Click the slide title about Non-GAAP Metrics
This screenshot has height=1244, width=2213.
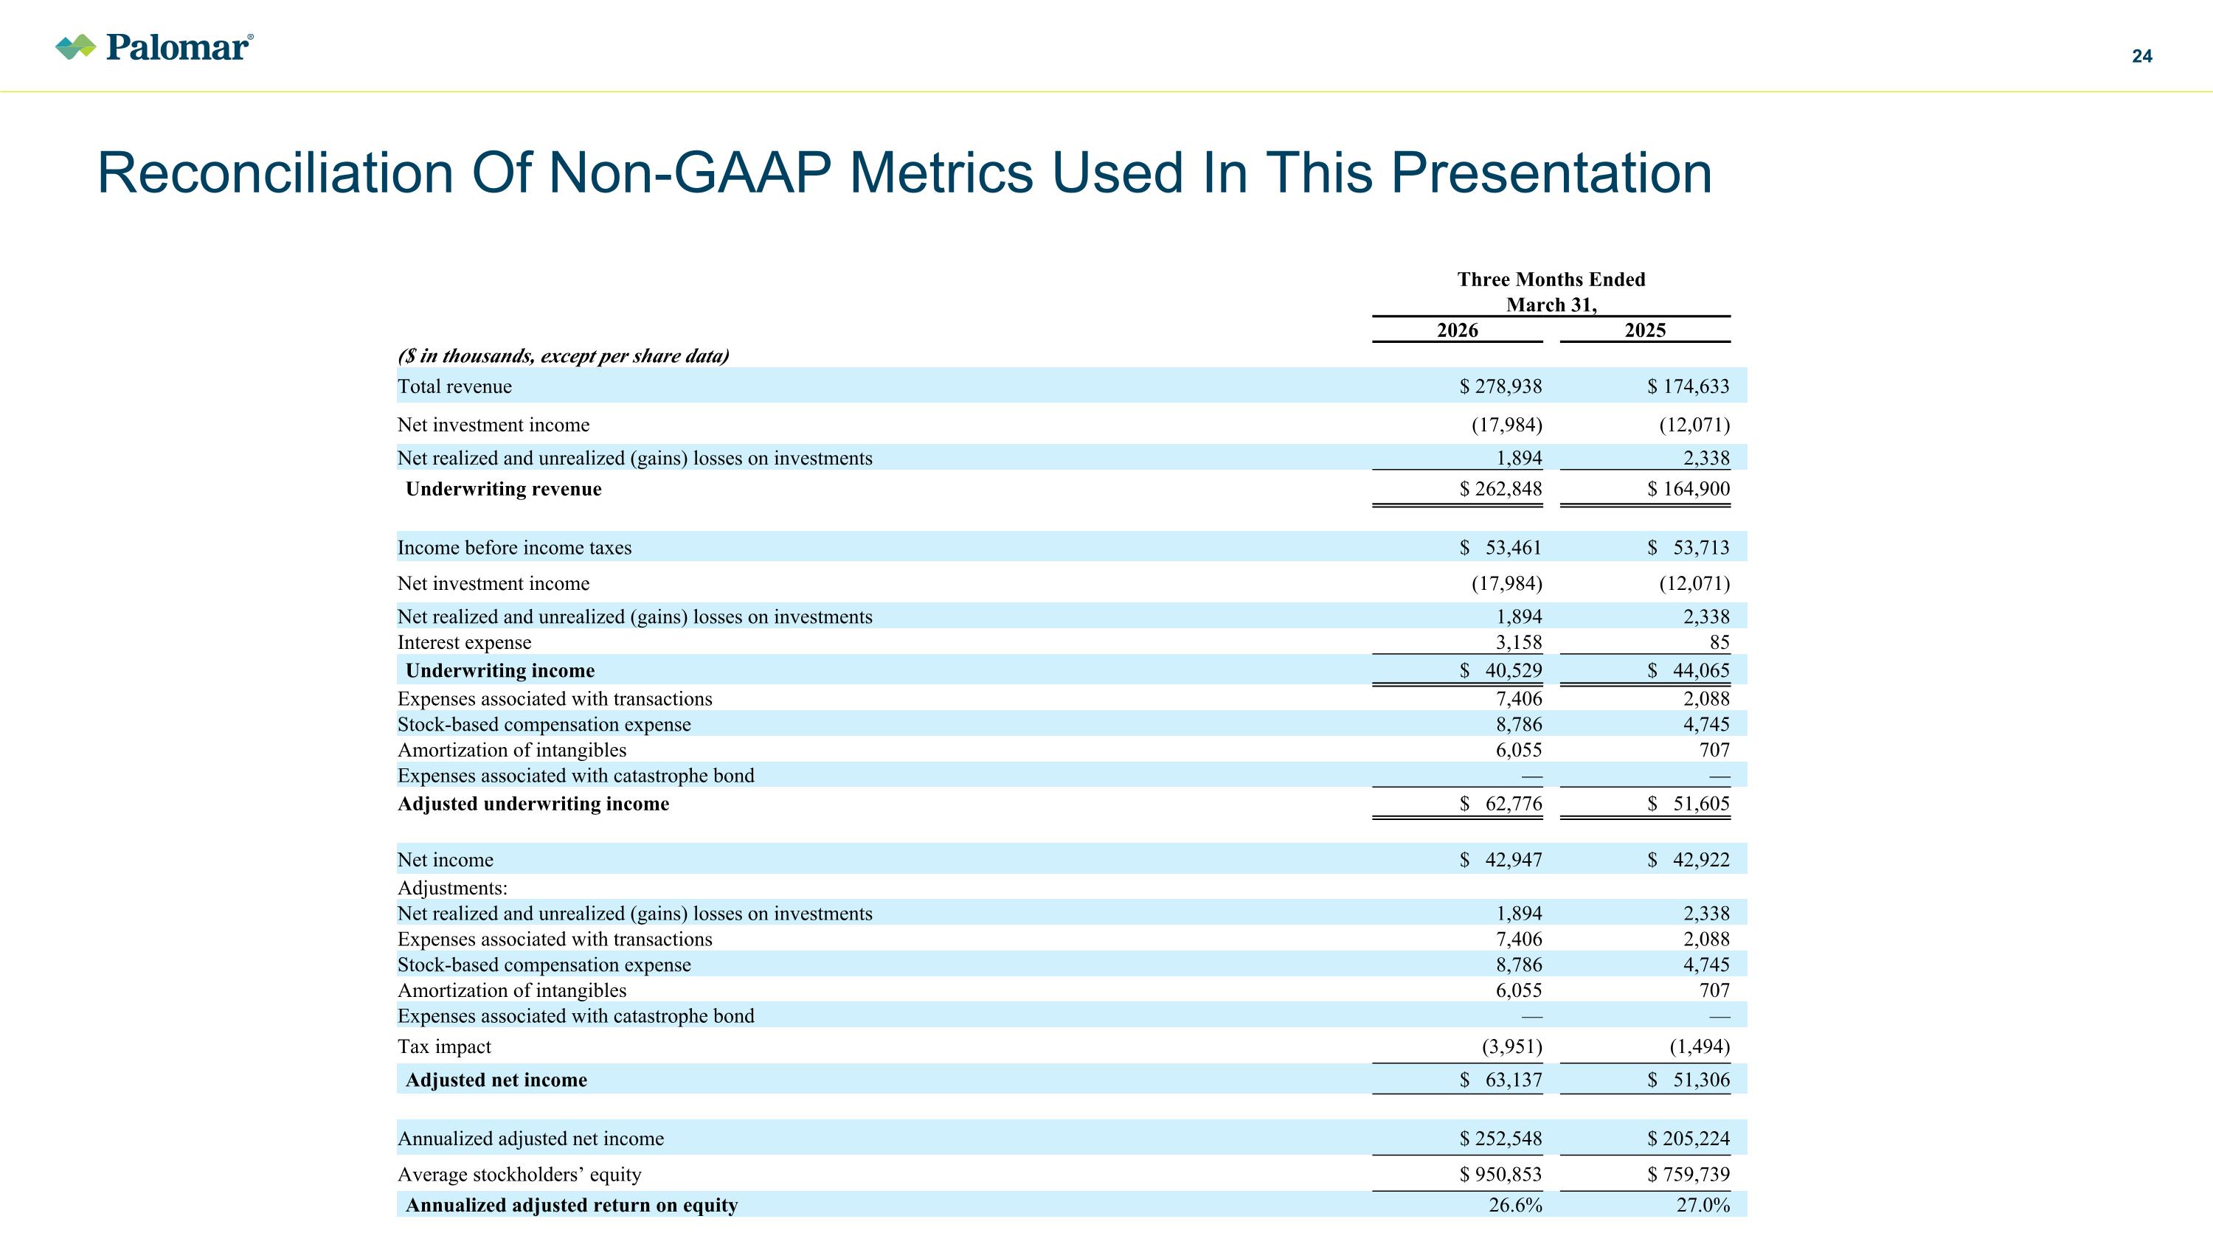click(x=904, y=173)
